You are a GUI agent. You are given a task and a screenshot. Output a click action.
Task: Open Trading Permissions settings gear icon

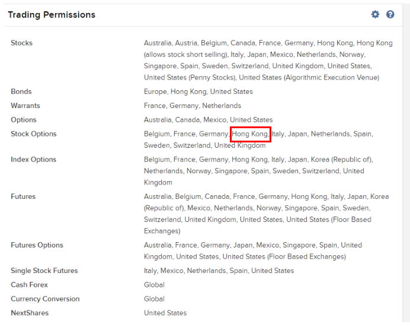[x=375, y=14]
